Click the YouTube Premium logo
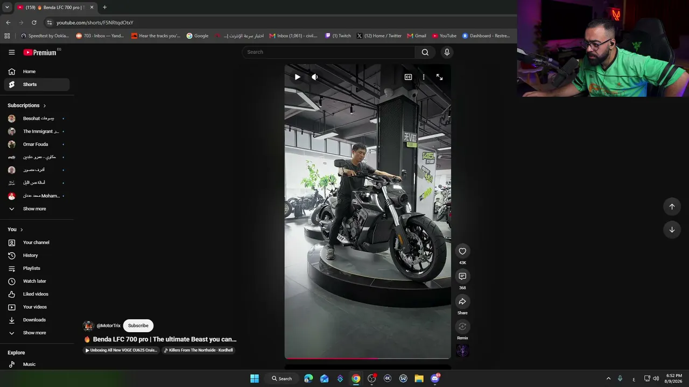Screen dimensions: 689x387 tap(40, 52)
